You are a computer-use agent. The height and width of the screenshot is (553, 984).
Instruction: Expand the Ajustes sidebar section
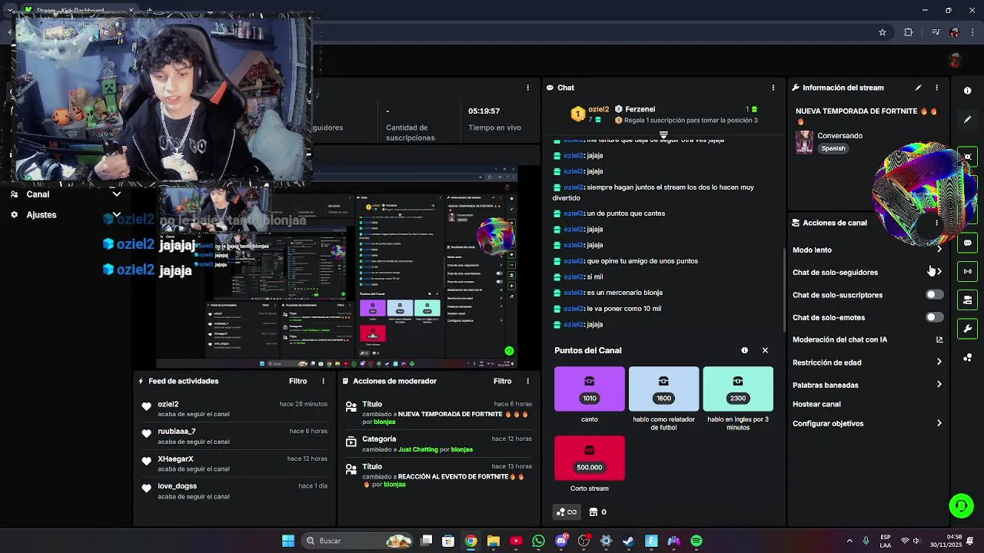(116, 215)
